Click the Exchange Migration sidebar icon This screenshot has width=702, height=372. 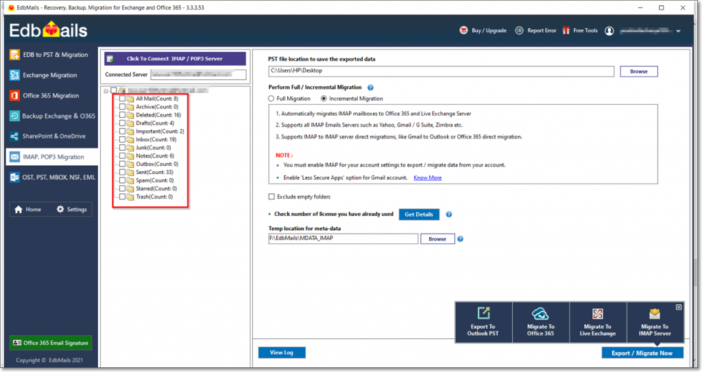(x=14, y=75)
